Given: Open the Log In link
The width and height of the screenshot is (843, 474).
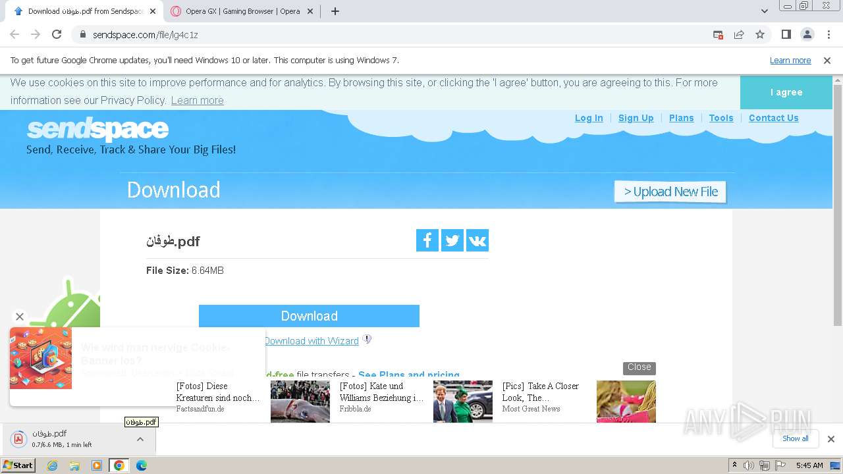Looking at the screenshot, I should coord(589,118).
